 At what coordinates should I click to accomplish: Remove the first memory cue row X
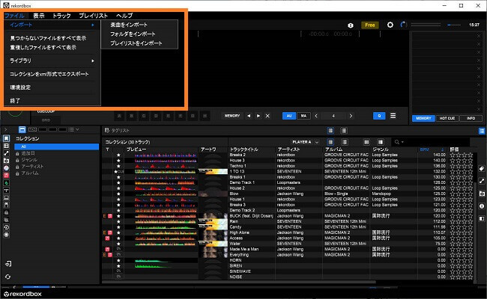478,36
